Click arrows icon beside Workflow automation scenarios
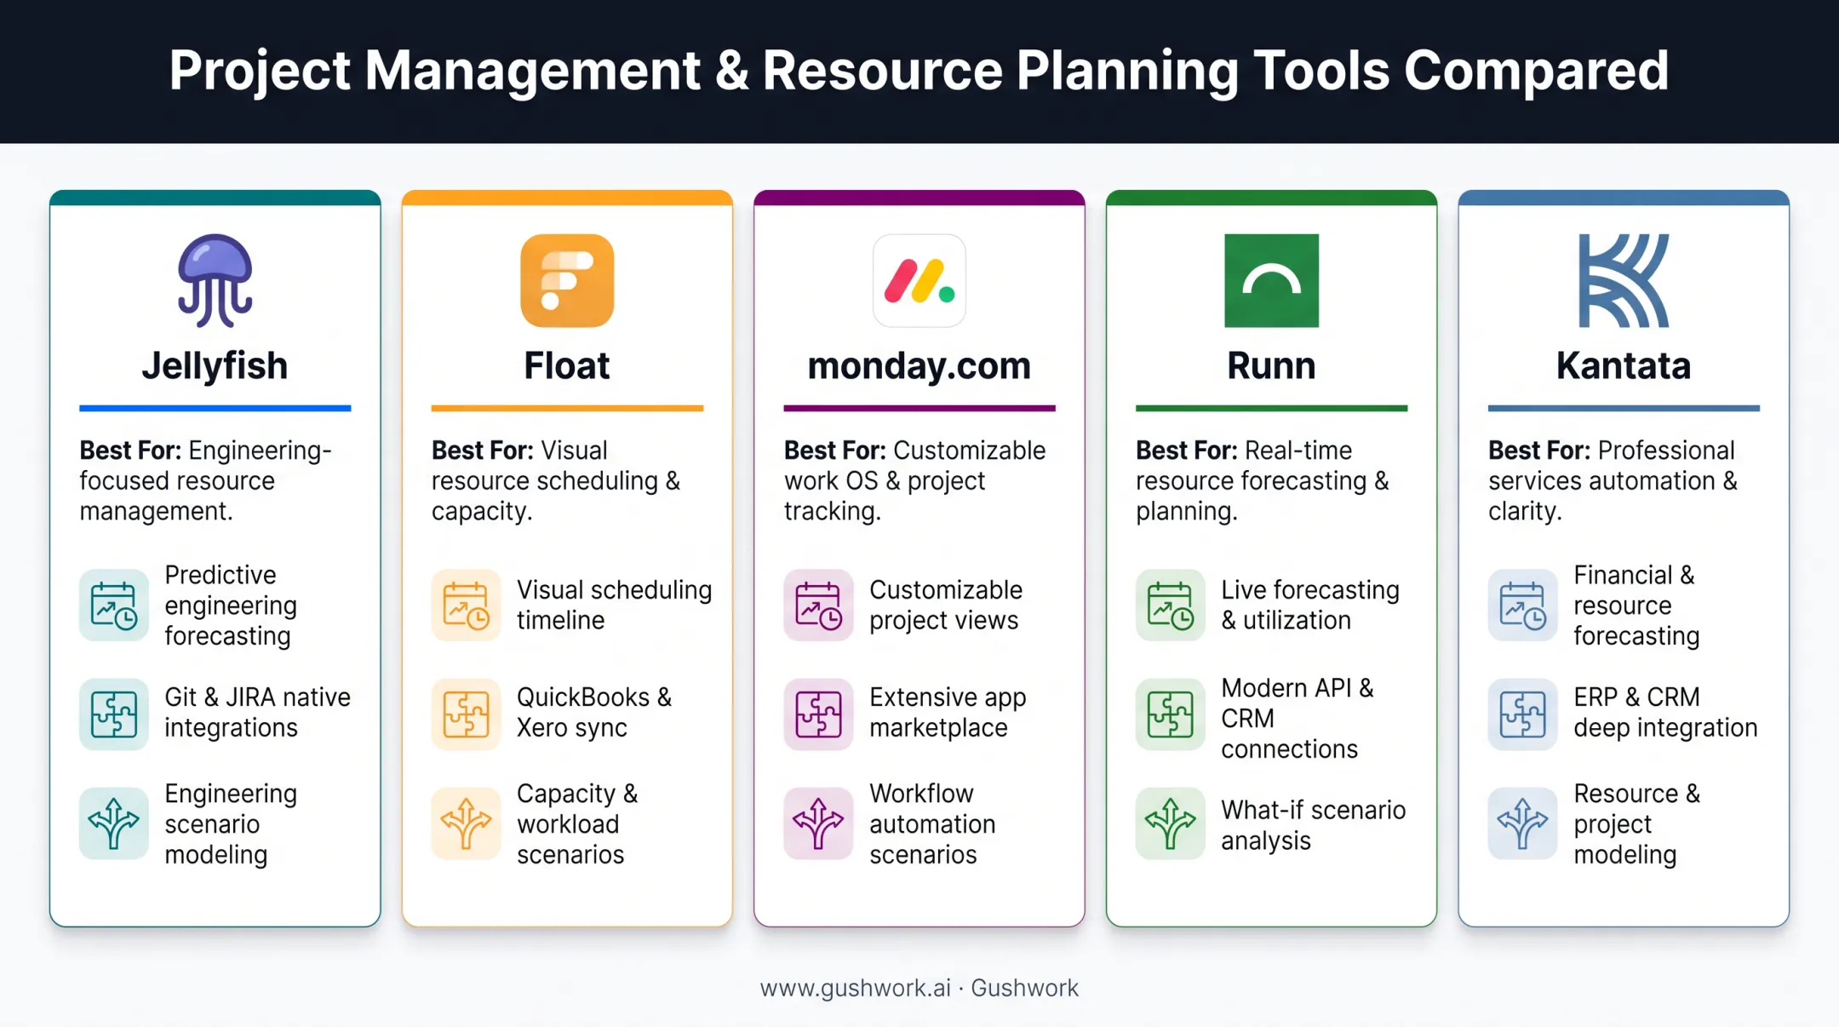 pyautogui.click(x=818, y=823)
